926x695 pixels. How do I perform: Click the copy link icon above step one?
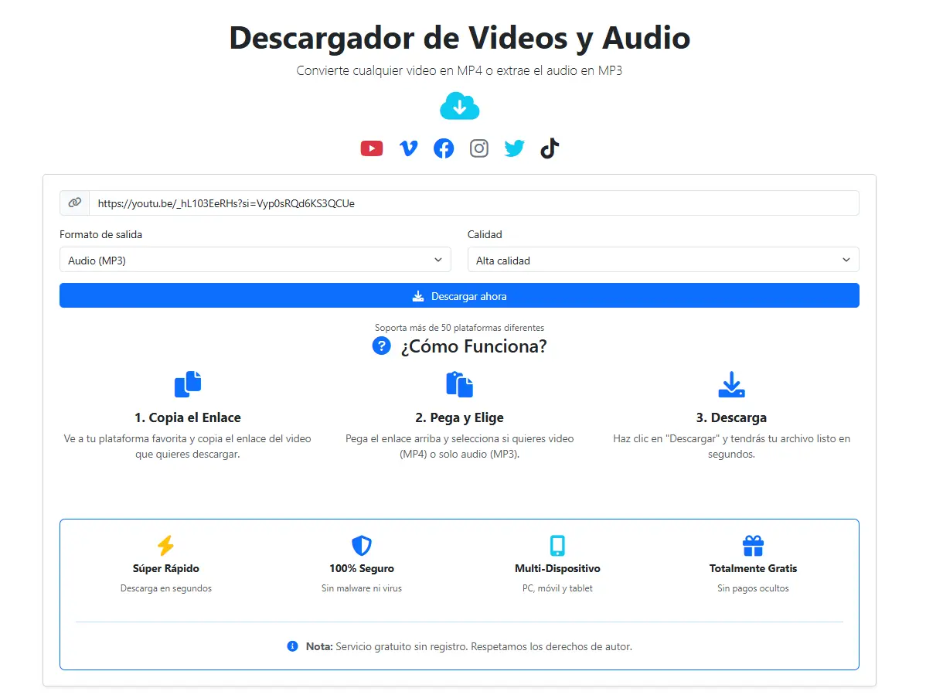pos(188,383)
